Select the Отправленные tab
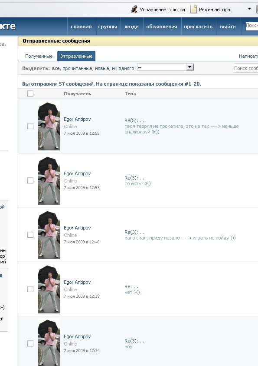258x366 pixels. tap(76, 56)
